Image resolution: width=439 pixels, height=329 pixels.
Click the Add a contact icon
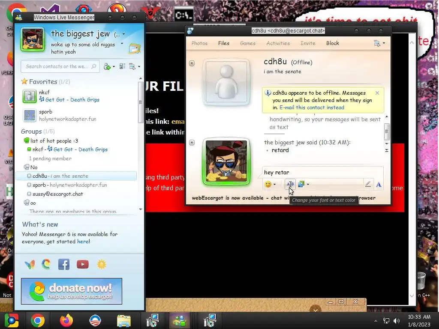[x=107, y=66]
